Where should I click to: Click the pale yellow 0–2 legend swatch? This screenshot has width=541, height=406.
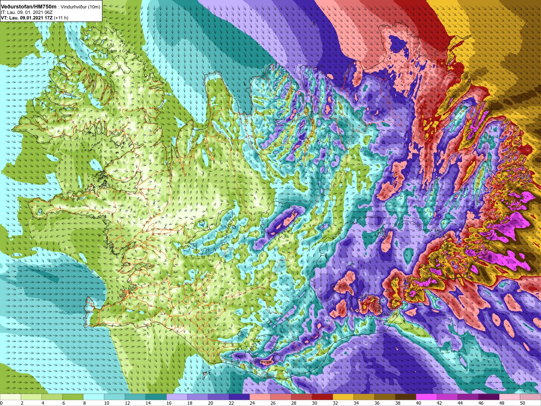click(11, 396)
